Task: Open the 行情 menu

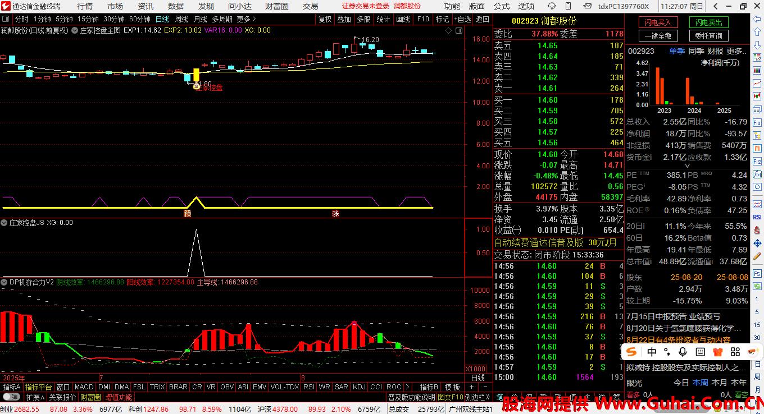Action: pos(85,6)
